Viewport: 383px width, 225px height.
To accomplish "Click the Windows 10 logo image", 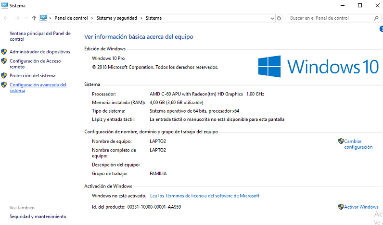I will click(319, 66).
